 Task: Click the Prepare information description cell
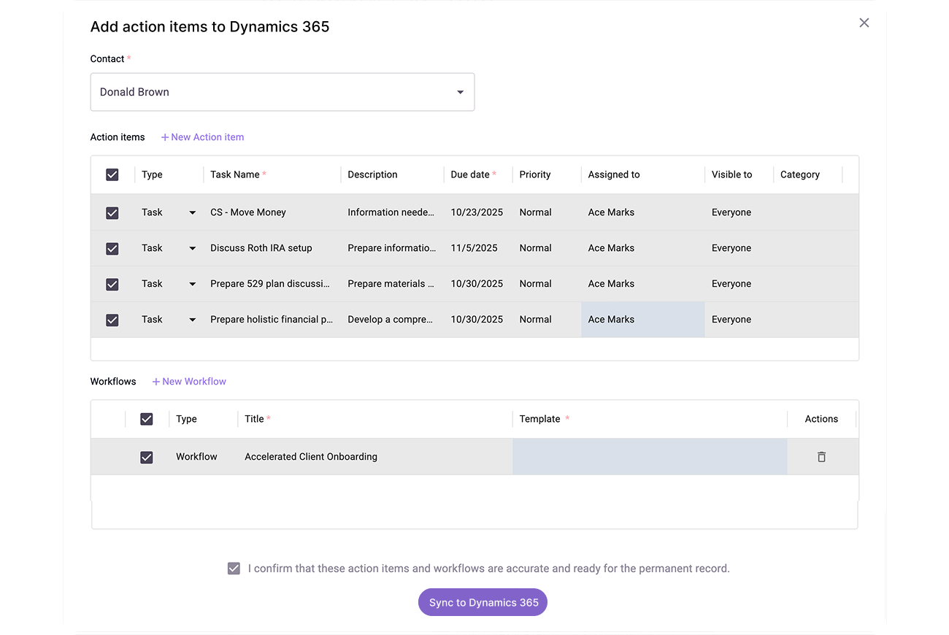click(392, 248)
